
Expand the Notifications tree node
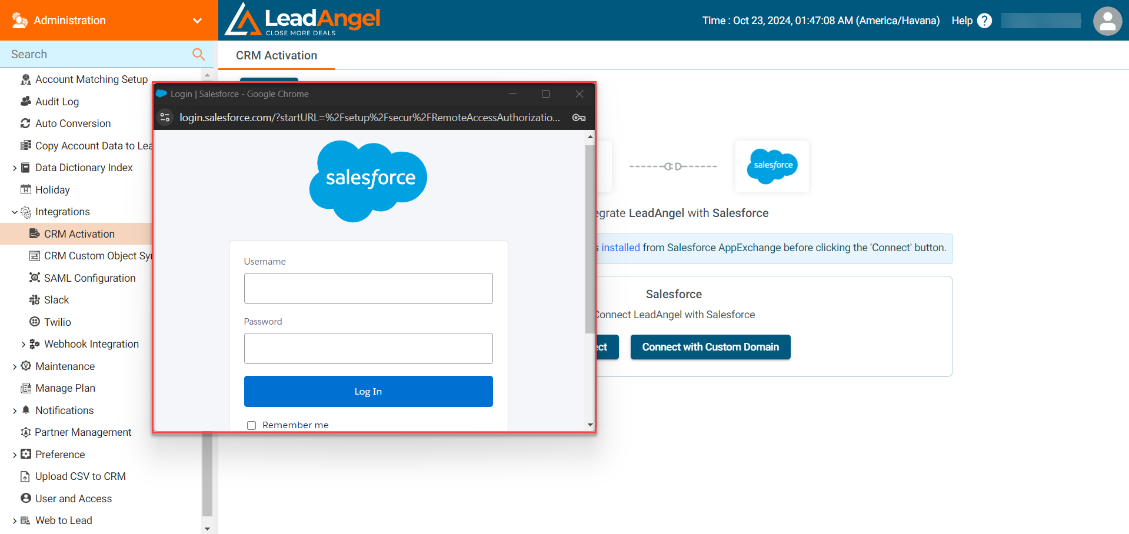pos(15,410)
